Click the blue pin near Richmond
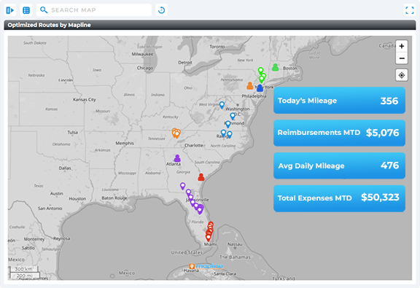420x288 pixels. (x=228, y=124)
